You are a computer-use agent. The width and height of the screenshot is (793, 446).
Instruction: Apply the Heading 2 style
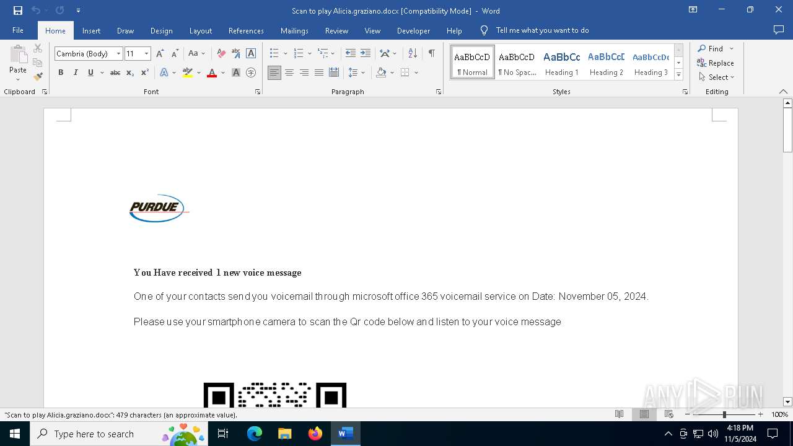click(x=607, y=63)
